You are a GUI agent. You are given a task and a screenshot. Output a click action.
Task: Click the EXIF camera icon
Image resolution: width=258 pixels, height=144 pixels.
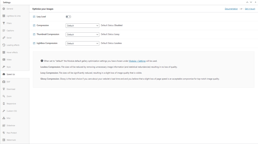[x=4, y=82]
